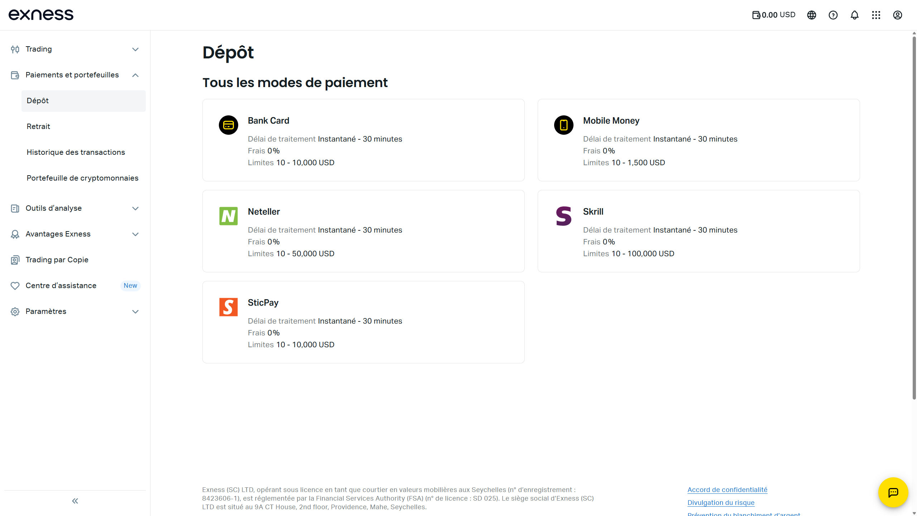This screenshot has height=516, width=917.
Task: Click Limites 10 - 1,500 USD text
Action: point(624,163)
